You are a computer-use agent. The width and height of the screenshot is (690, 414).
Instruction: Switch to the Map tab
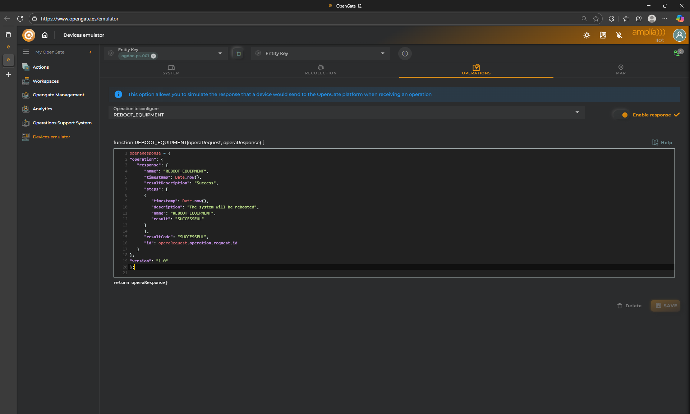[621, 70]
